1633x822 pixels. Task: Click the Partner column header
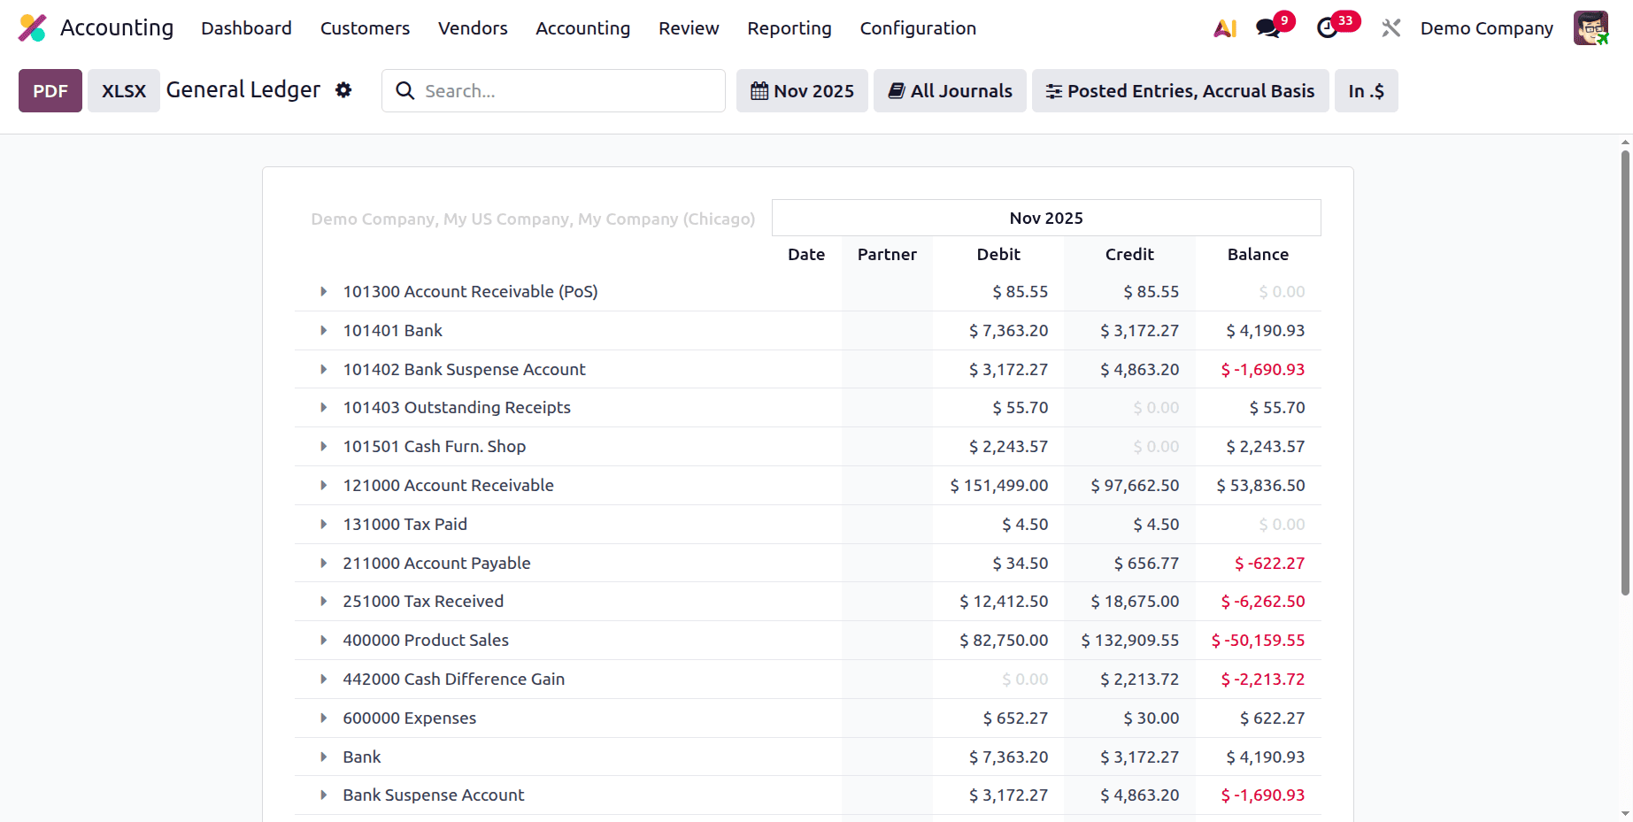887,255
